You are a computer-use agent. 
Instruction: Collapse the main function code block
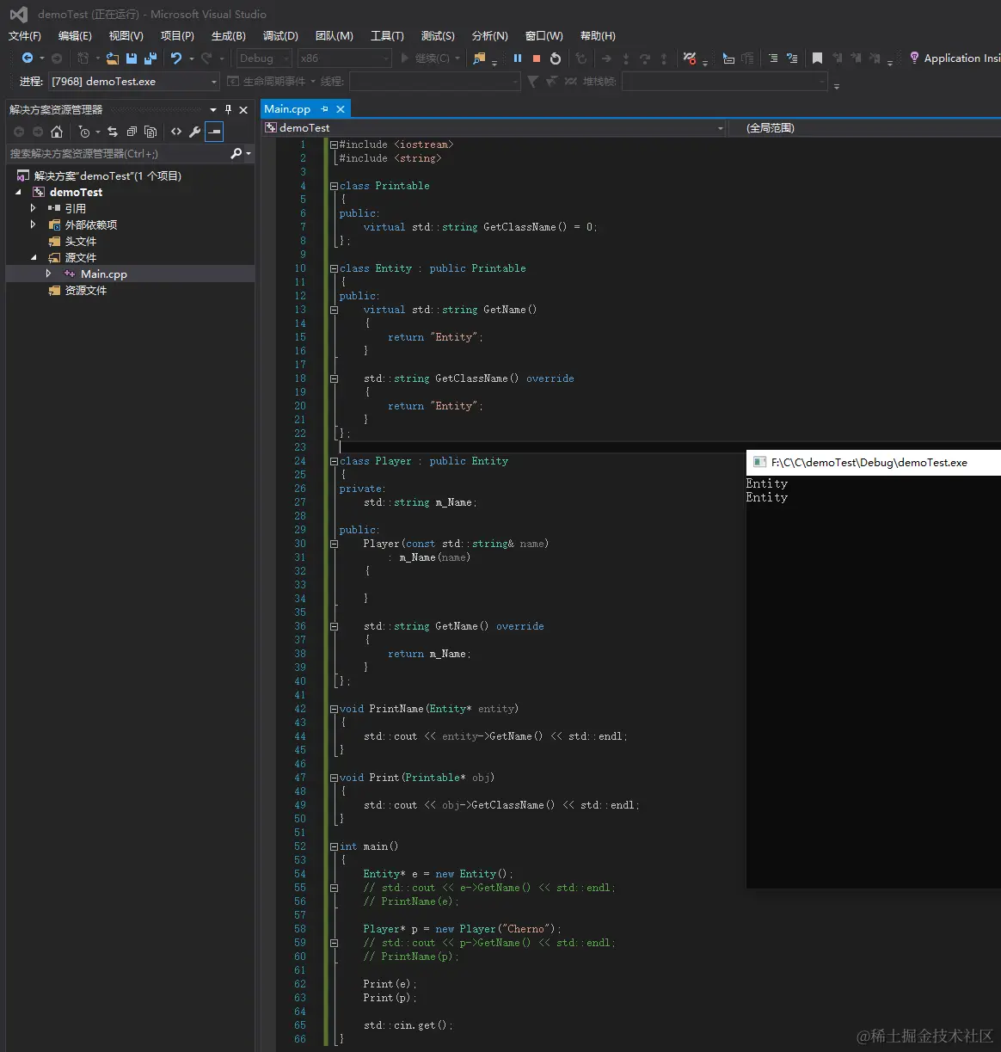(334, 846)
